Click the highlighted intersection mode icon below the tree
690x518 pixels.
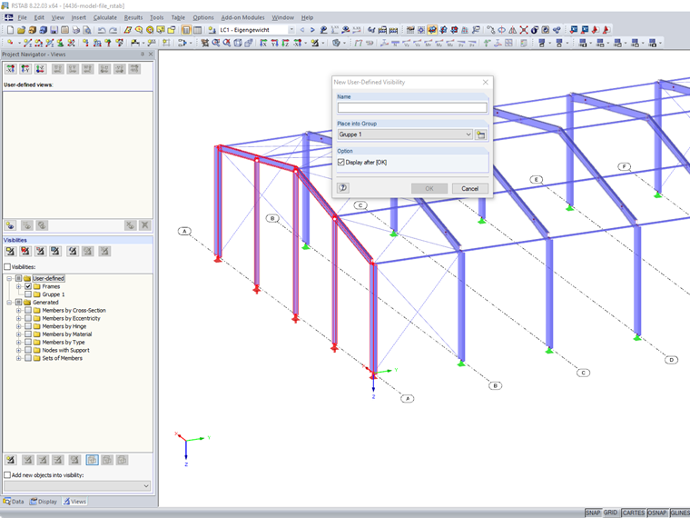click(92, 460)
